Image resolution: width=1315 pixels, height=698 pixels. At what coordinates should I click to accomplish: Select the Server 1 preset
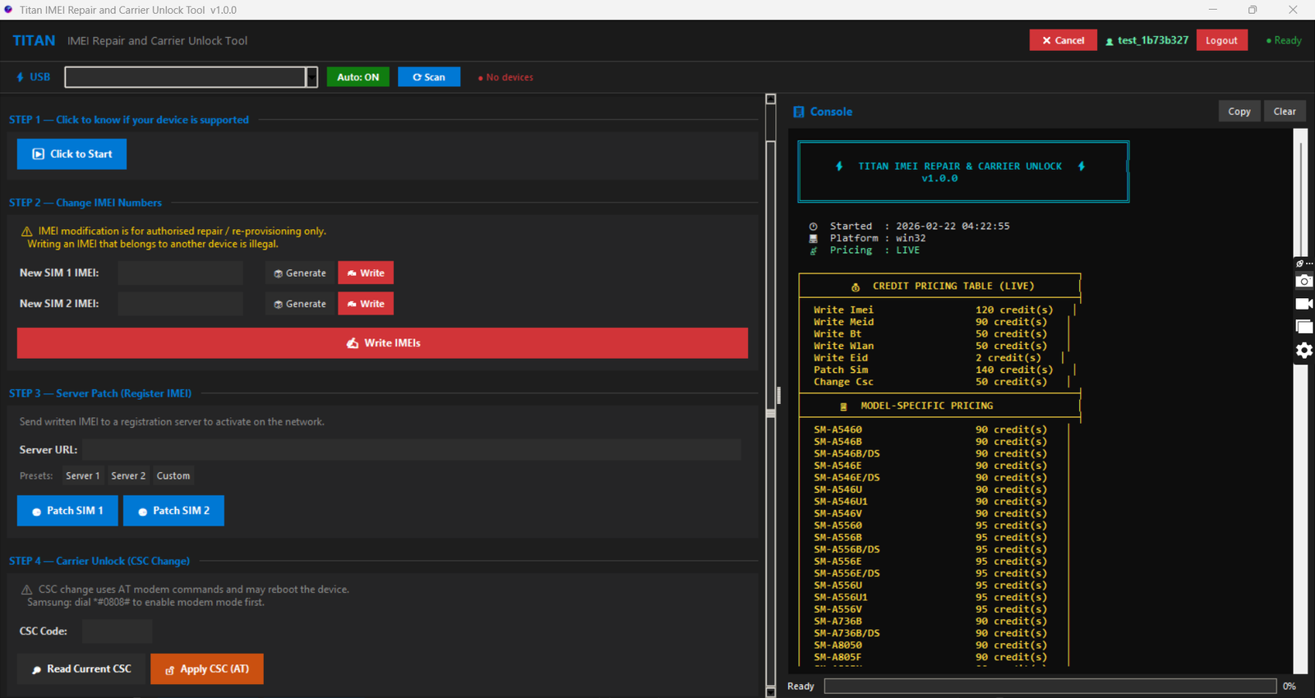pyautogui.click(x=82, y=476)
